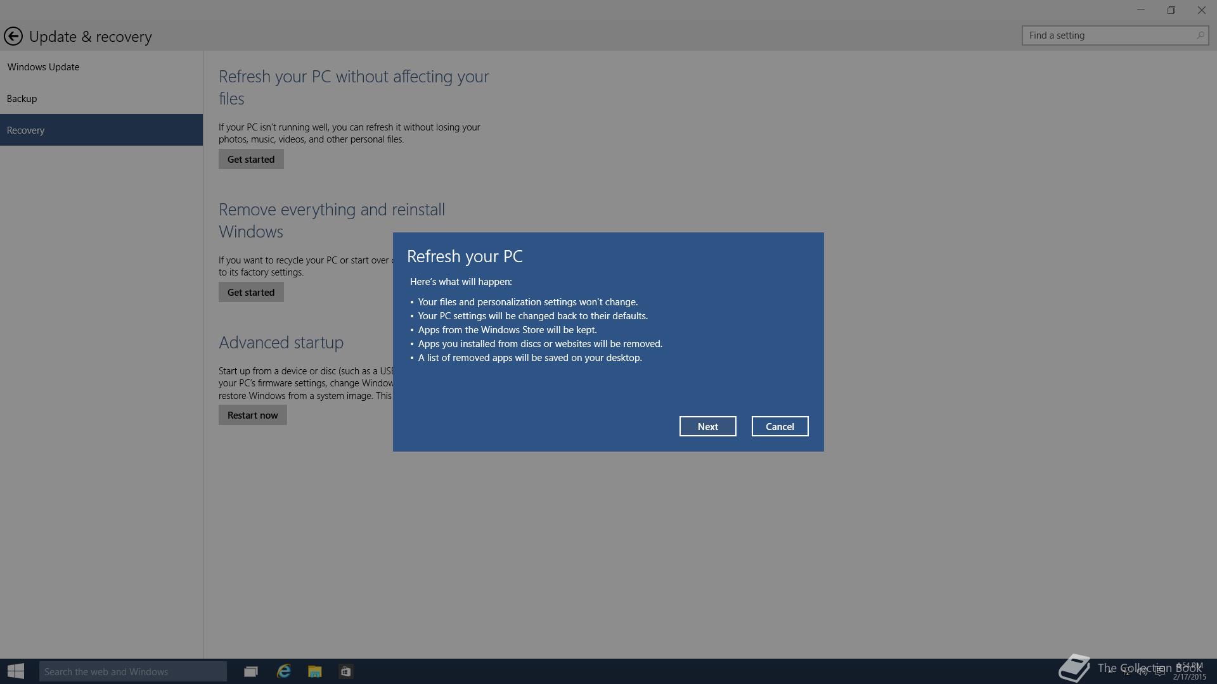This screenshot has height=684, width=1217.
Task: Select Windows Update in the sidebar
Action: coord(101,66)
